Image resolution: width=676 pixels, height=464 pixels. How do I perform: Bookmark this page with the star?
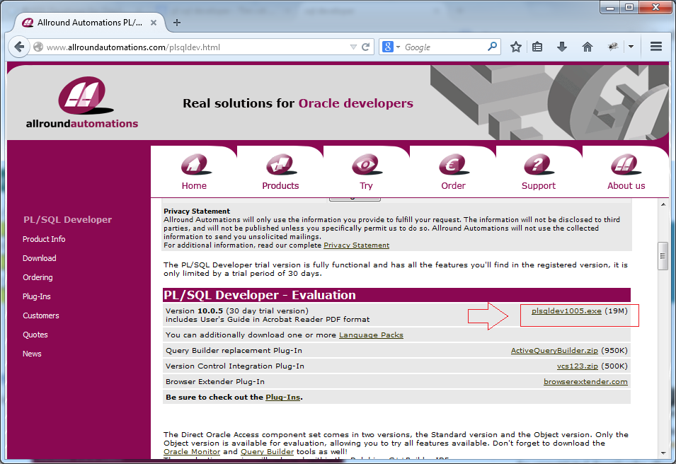[x=515, y=46]
